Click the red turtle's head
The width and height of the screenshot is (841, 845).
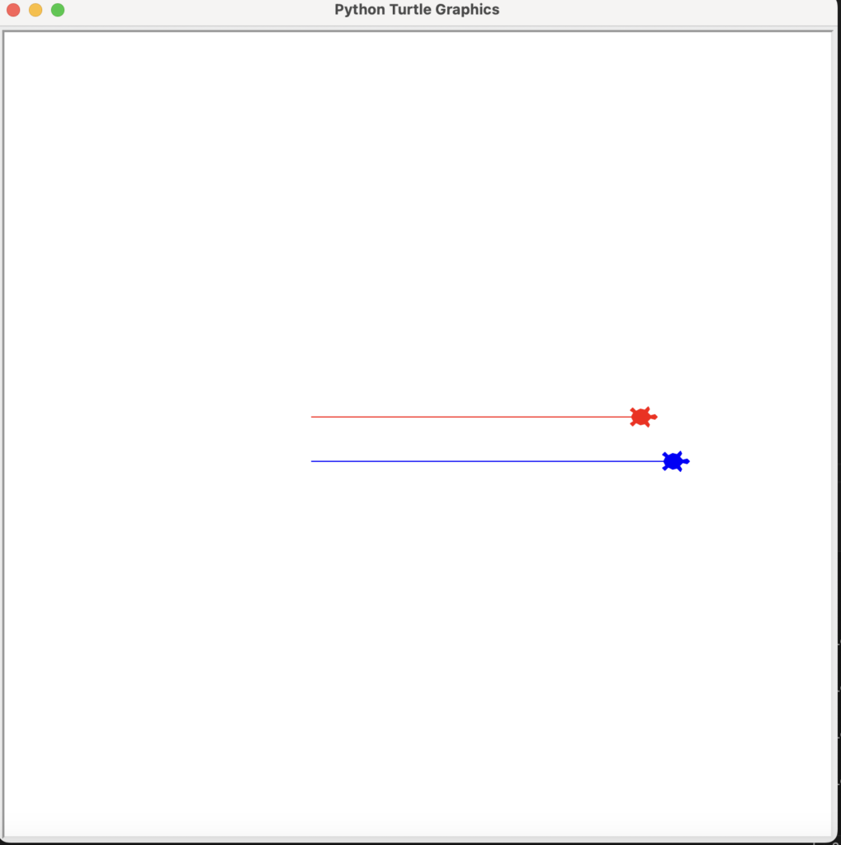pos(654,417)
